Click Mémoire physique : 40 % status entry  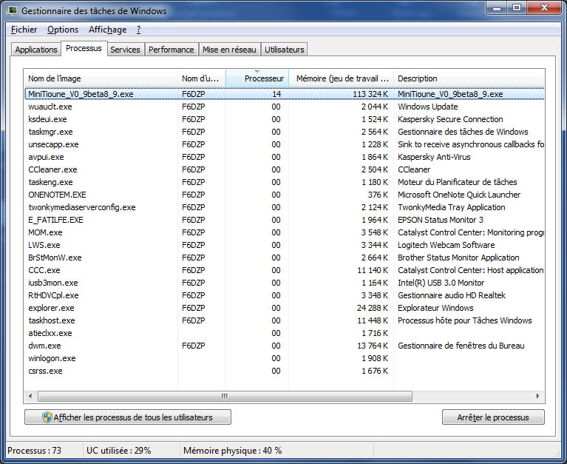[x=233, y=451]
